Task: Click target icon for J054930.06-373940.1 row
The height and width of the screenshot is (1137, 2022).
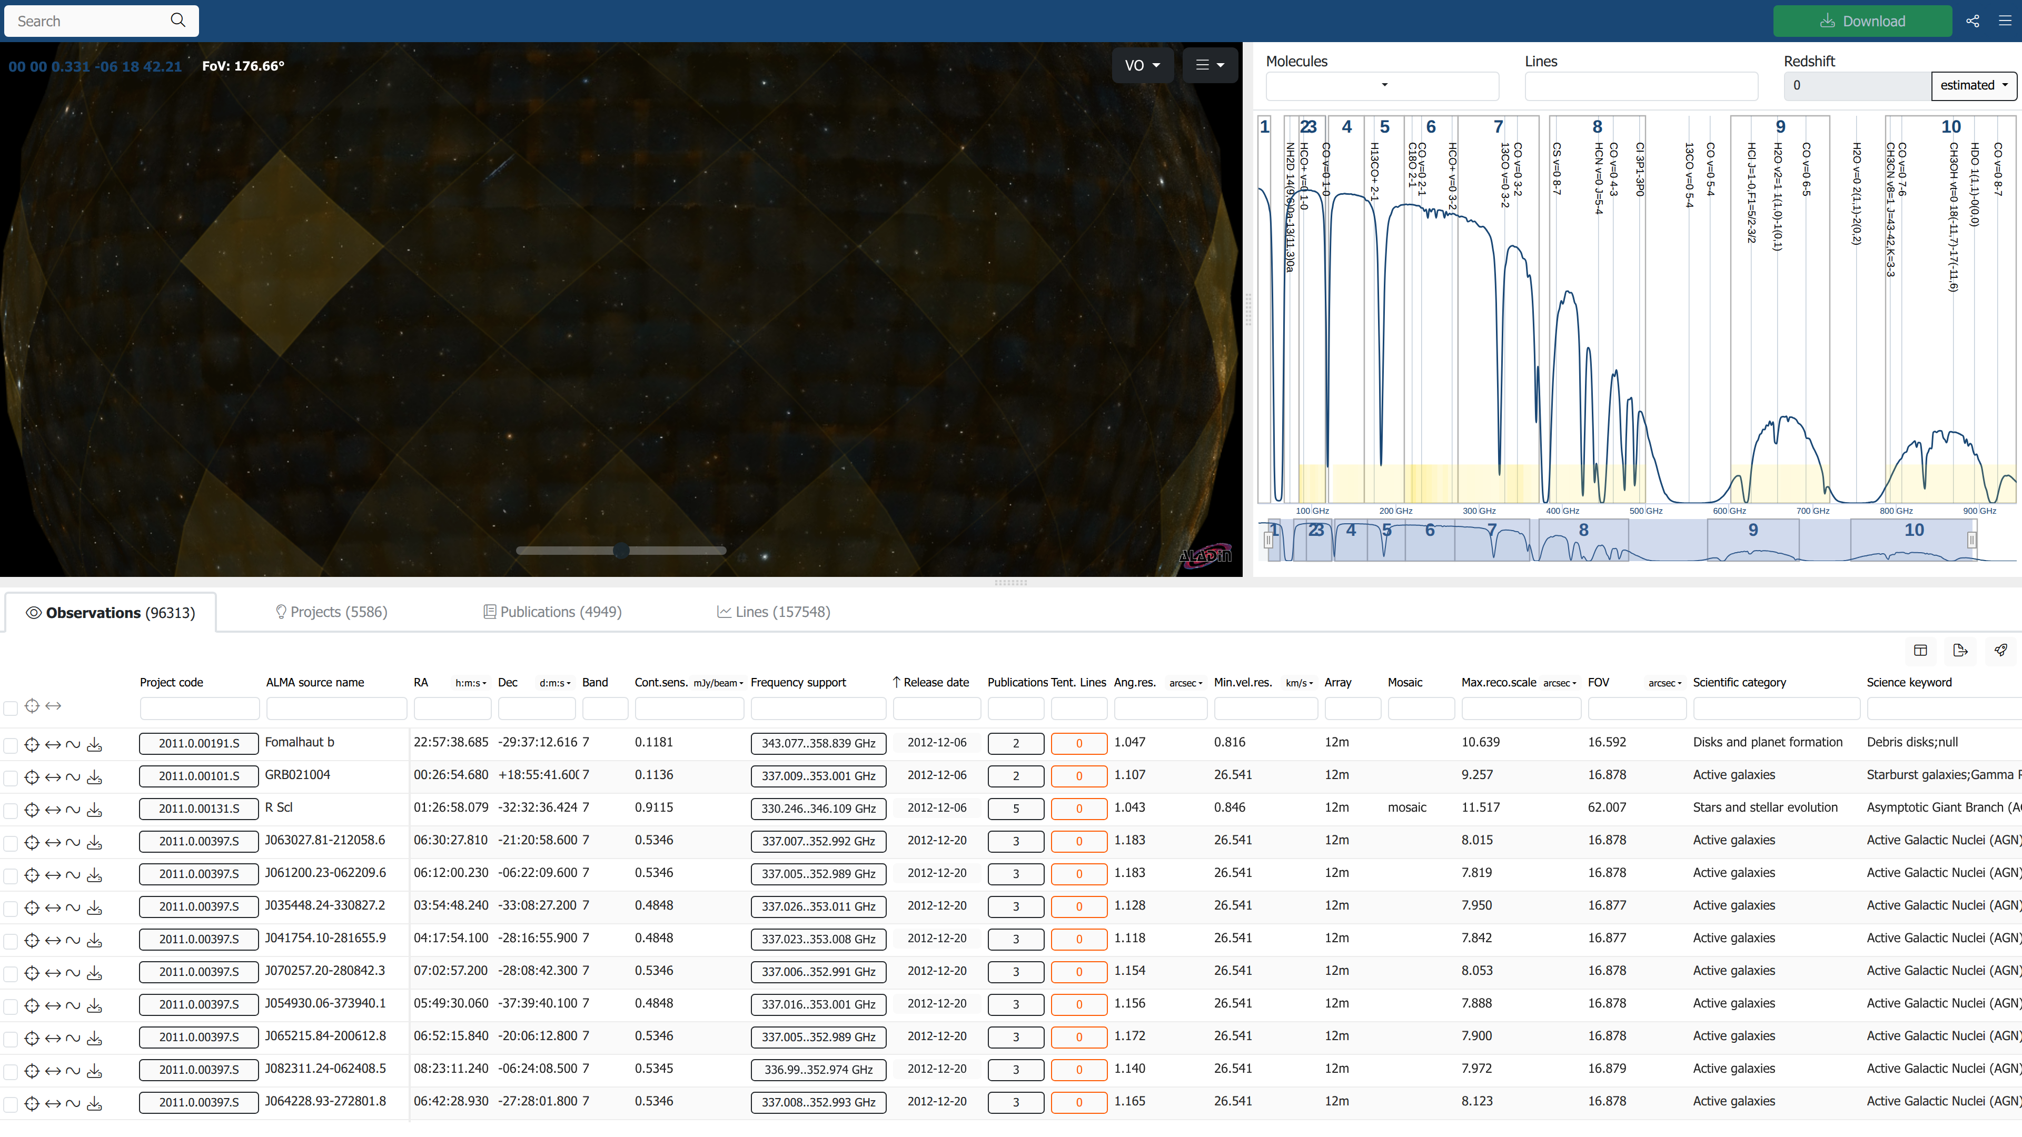Action: pos(32,1006)
